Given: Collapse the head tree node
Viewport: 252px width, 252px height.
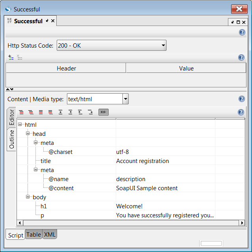Looking at the screenshot, I should (x=28, y=134).
